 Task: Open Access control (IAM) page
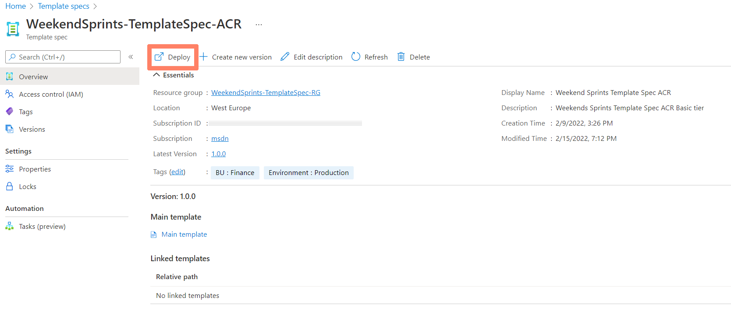[x=50, y=94]
